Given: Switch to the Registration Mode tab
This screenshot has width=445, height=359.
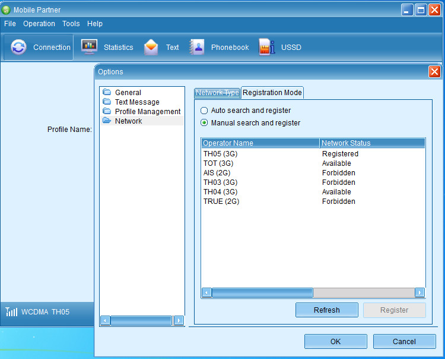Looking at the screenshot, I should (272, 93).
